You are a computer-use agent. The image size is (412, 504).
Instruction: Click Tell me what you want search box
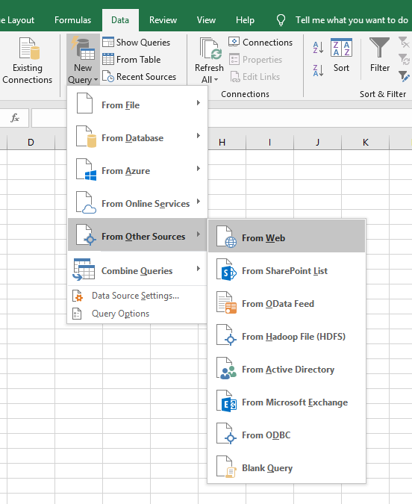click(x=352, y=20)
